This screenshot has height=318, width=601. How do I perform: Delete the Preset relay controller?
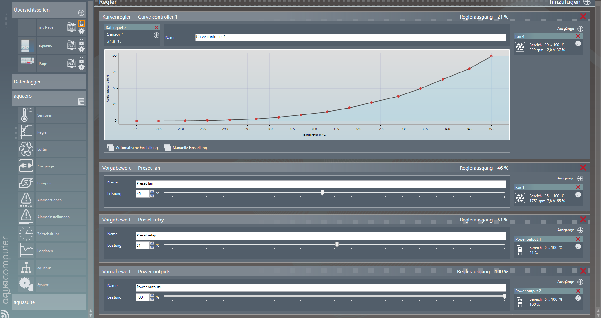583,219
